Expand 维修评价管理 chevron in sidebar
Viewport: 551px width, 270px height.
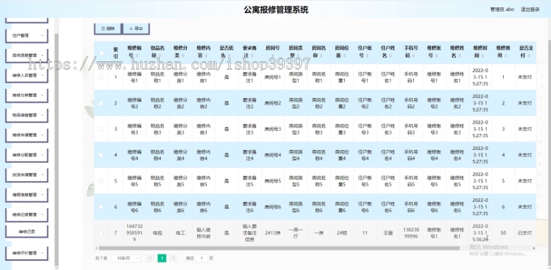(42, 253)
